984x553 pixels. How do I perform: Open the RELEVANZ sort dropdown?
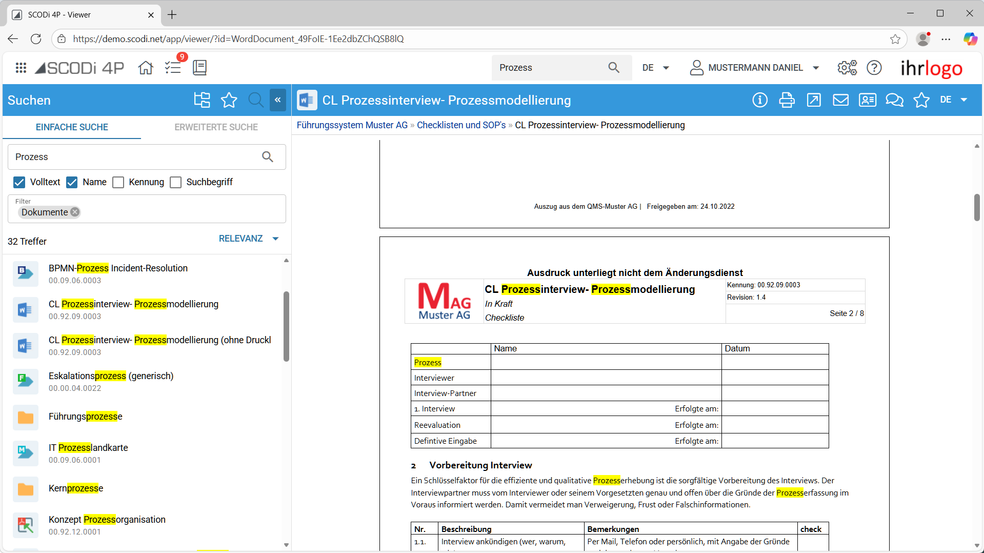[249, 239]
